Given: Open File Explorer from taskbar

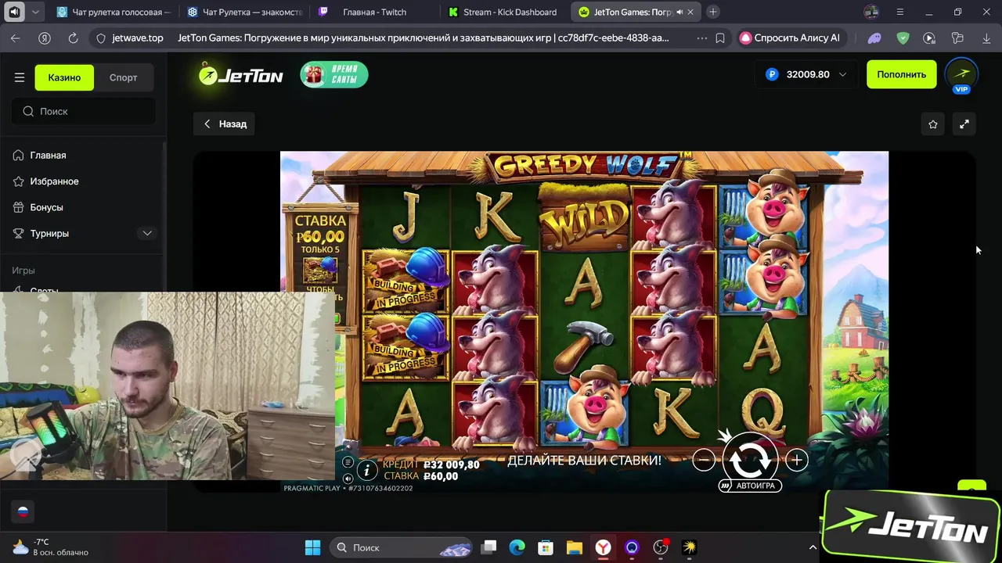Looking at the screenshot, I should pos(575,547).
